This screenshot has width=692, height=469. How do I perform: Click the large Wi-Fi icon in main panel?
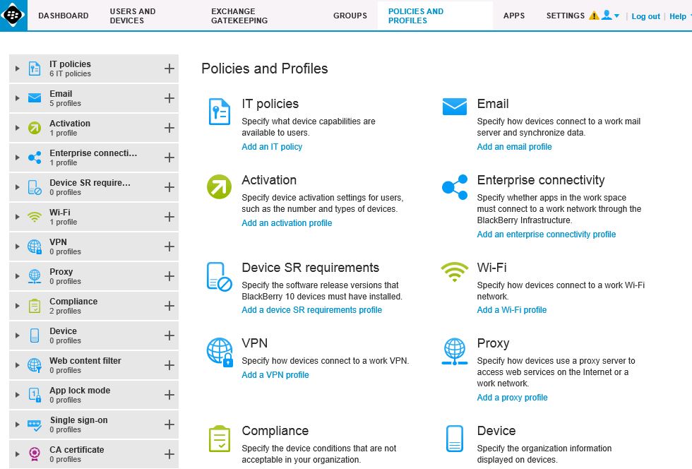coord(455,272)
